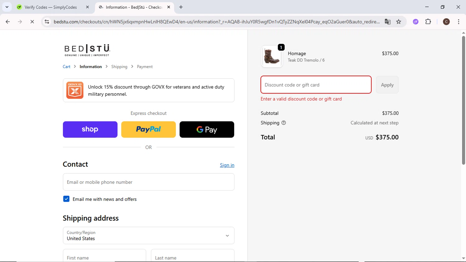This screenshot has height=262, width=466.
Task: Click the address bar URL
Action: tap(217, 22)
